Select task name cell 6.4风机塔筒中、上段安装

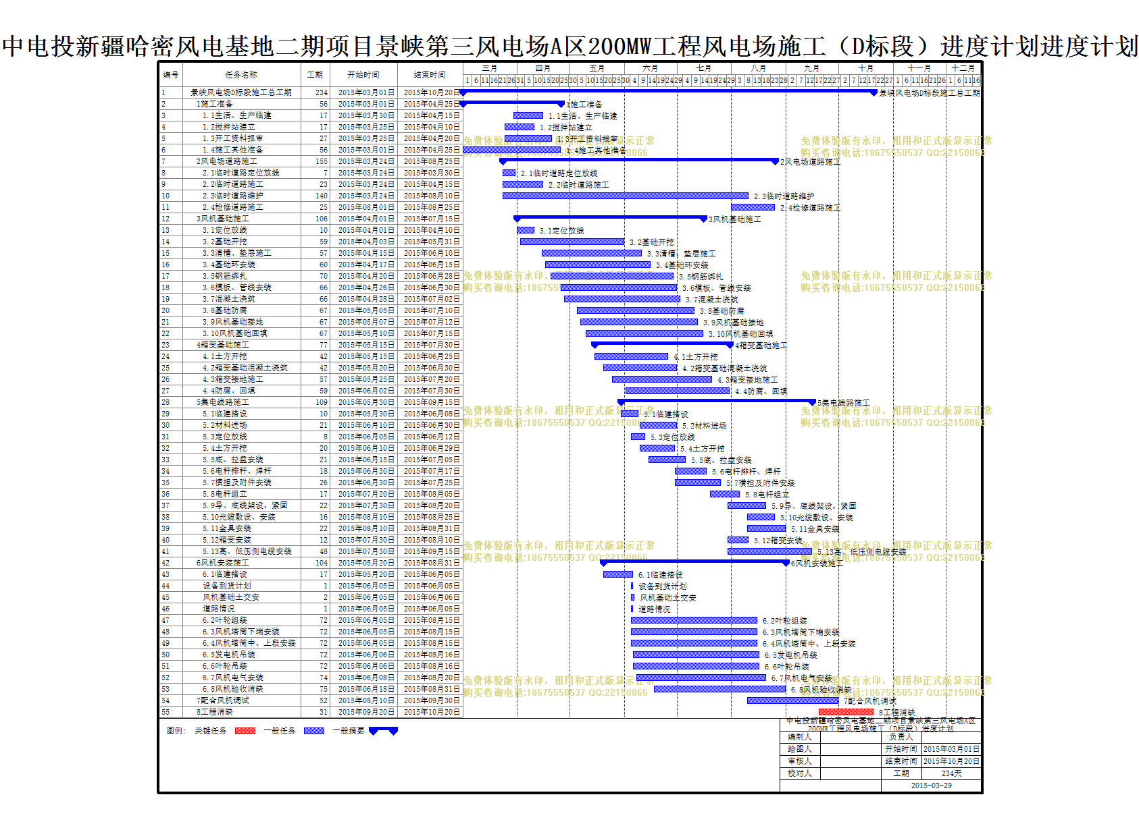click(x=242, y=643)
